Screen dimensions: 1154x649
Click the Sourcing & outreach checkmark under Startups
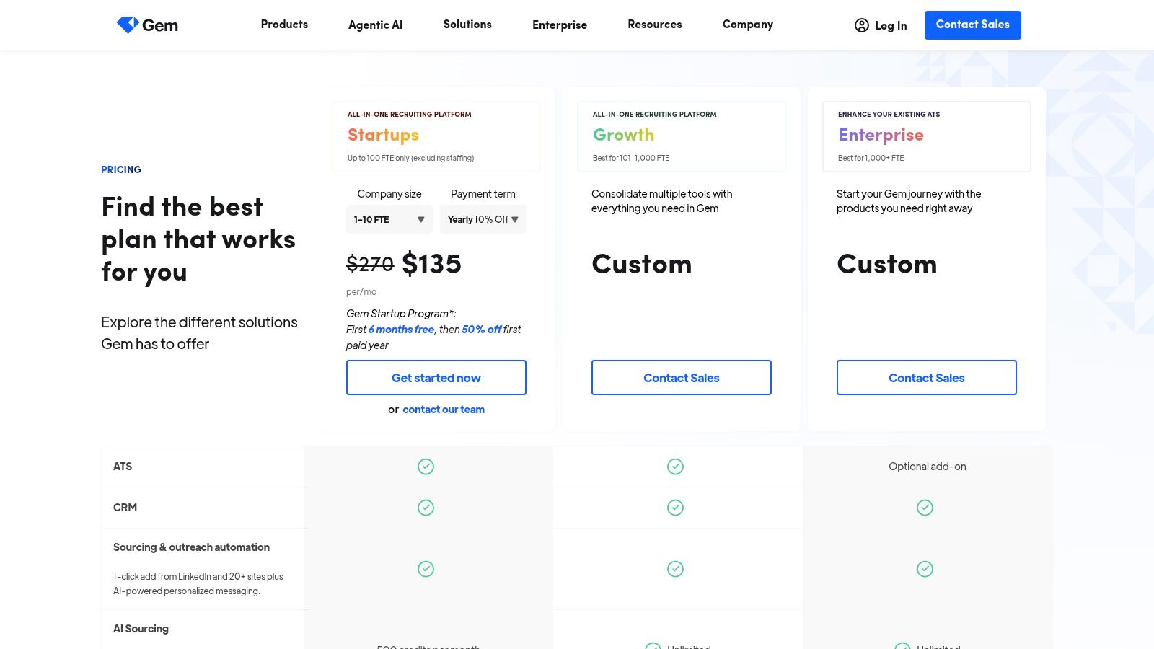(426, 568)
